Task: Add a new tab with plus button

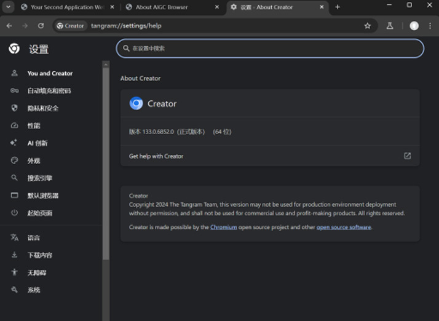Action: point(338,7)
